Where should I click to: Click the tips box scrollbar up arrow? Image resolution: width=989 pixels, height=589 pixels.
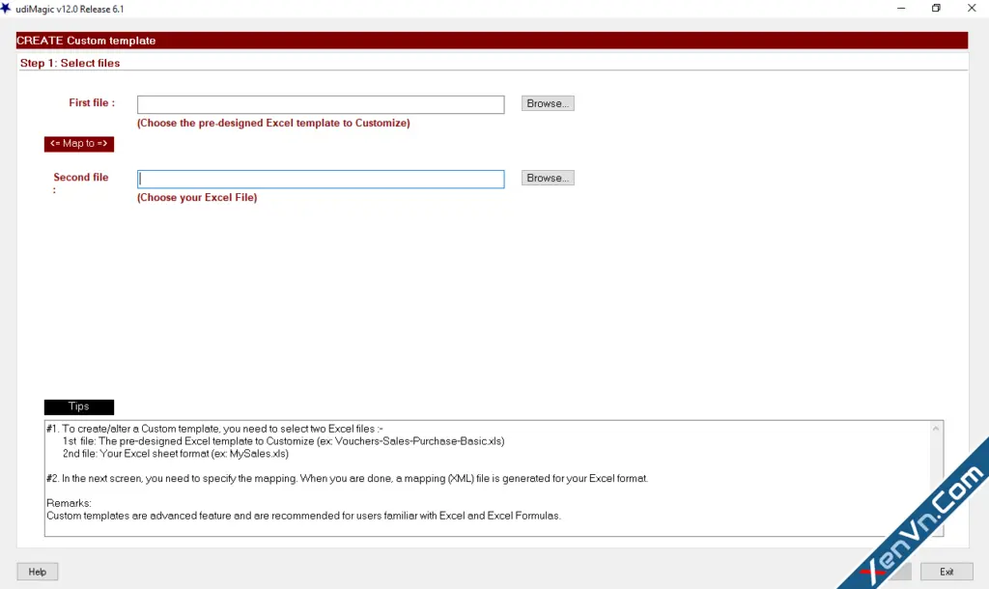tap(936, 428)
